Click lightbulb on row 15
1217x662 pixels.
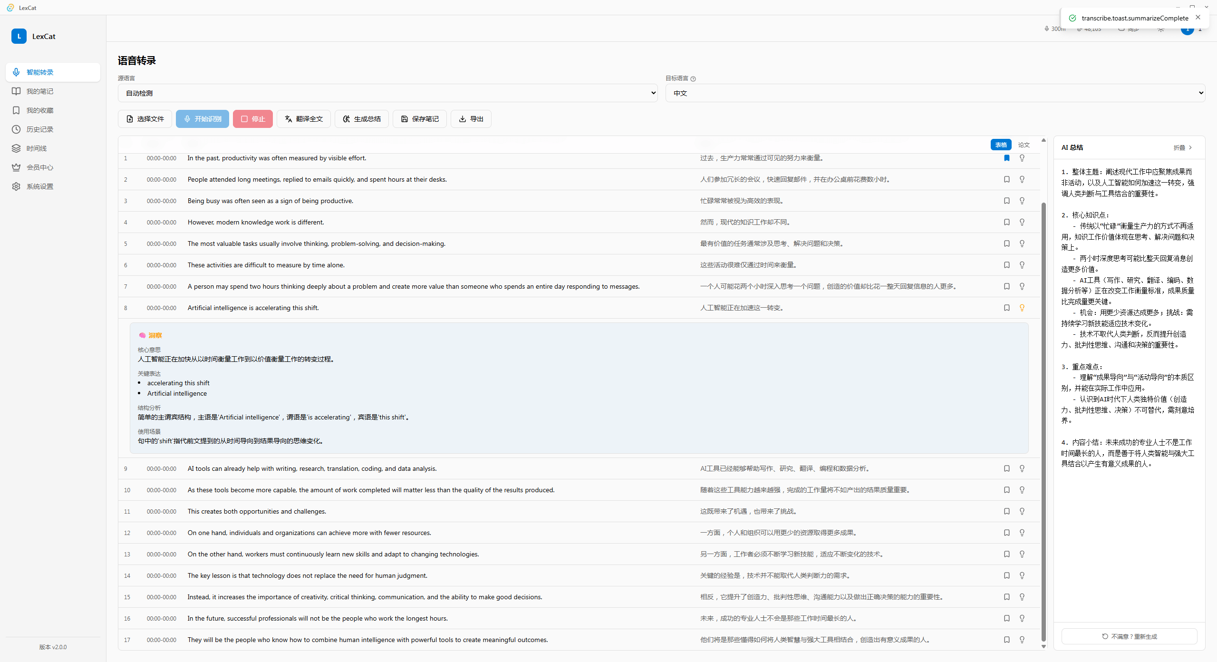[x=1022, y=597]
